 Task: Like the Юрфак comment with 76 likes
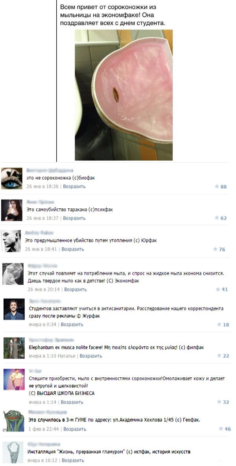point(219,249)
